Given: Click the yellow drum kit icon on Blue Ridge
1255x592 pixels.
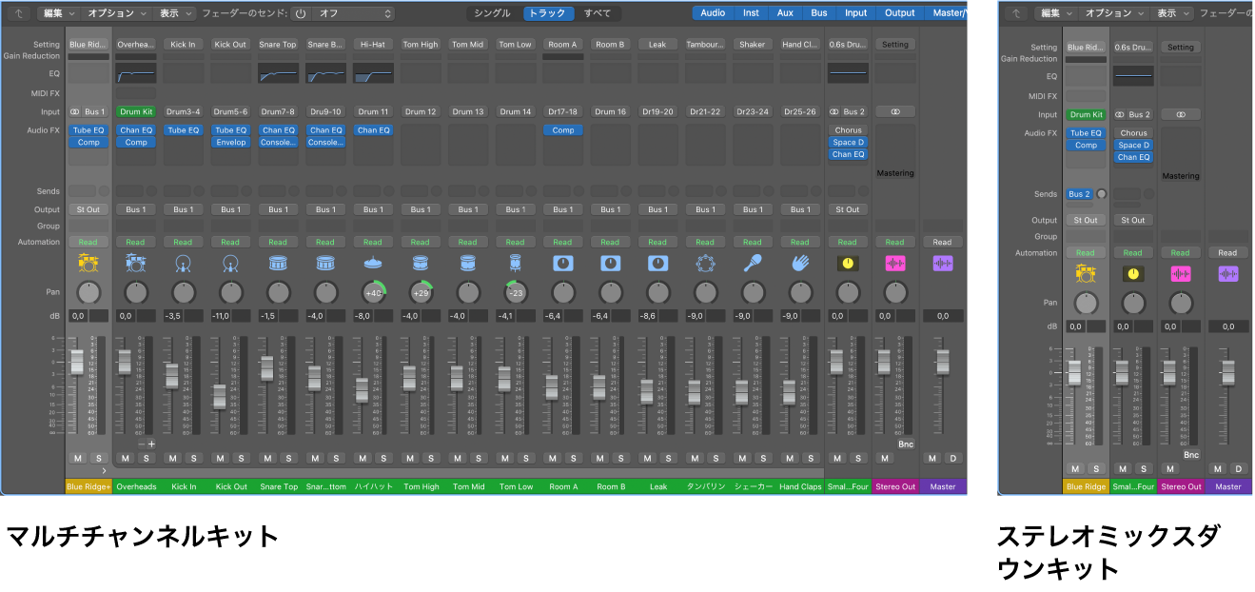Looking at the screenshot, I should point(88,264).
